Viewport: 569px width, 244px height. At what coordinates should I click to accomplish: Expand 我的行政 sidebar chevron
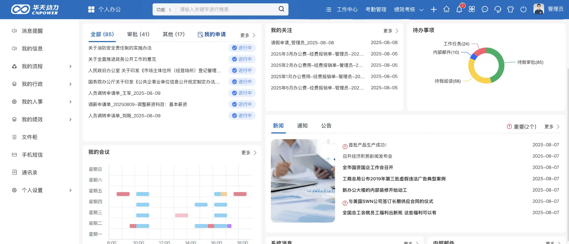(x=71, y=84)
